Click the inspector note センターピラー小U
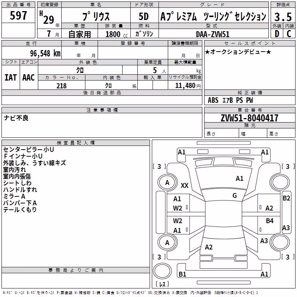 click(x=29, y=150)
